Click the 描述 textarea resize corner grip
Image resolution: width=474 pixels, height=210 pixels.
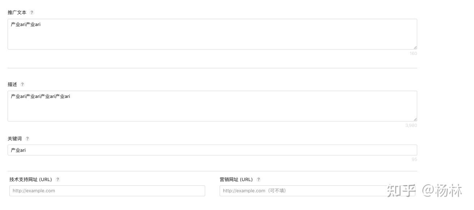[x=415, y=119]
